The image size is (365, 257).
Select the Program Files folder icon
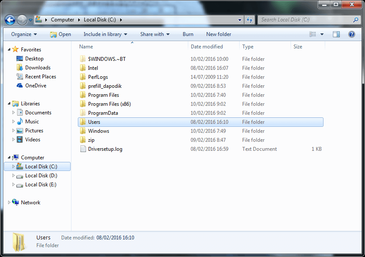click(83, 95)
